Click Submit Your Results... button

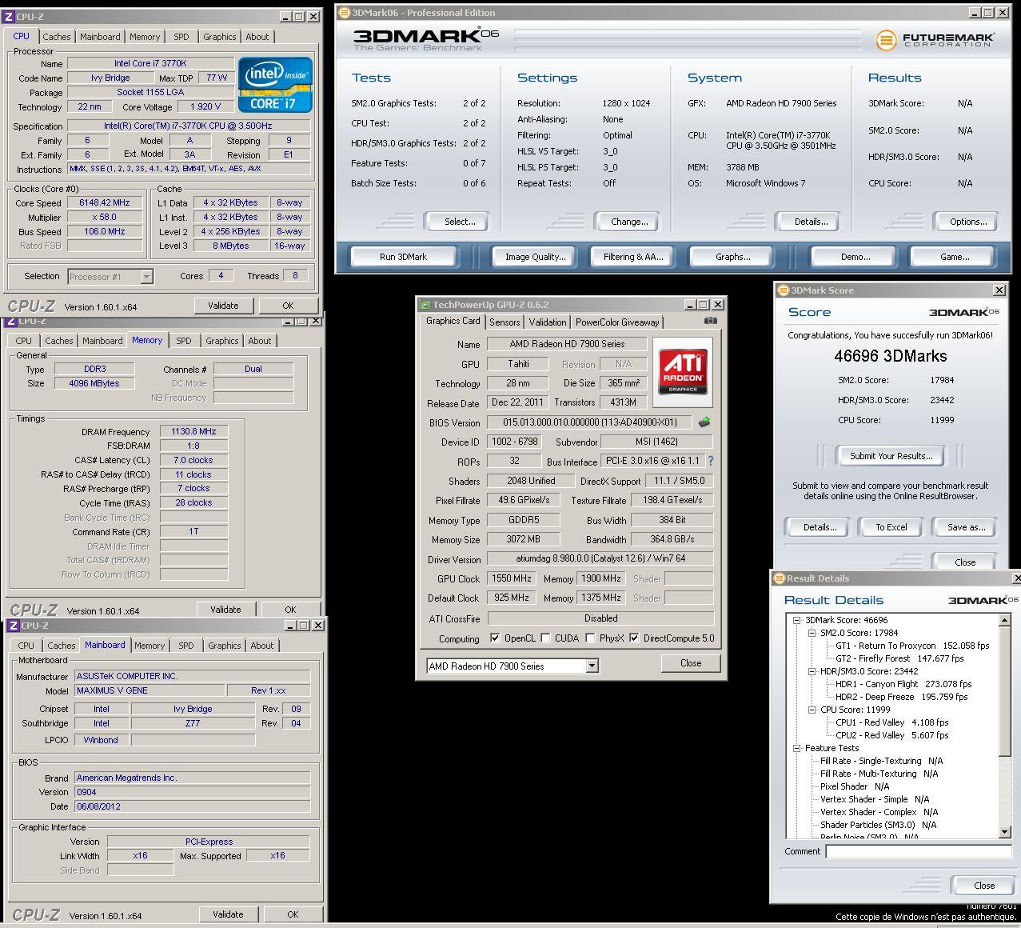(x=891, y=456)
